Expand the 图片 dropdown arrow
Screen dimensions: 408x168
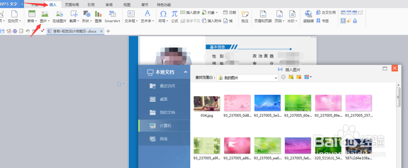click(x=49, y=21)
